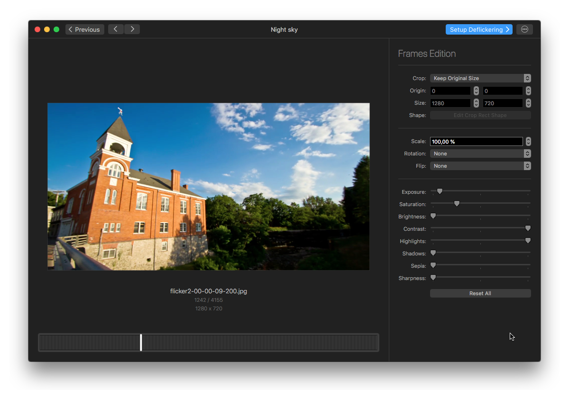This screenshot has width=569, height=398.
Task: Click the Sharpness slider handle
Action: [x=433, y=278]
